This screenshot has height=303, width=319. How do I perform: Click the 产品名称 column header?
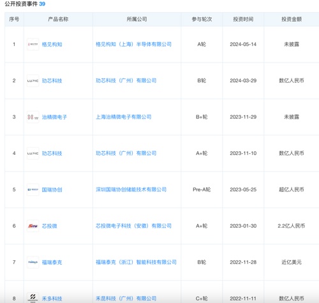pyautogui.click(x=58, y=19)
